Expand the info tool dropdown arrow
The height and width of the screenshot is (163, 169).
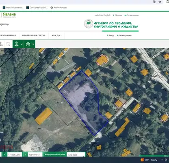click(x=22, y=44)
